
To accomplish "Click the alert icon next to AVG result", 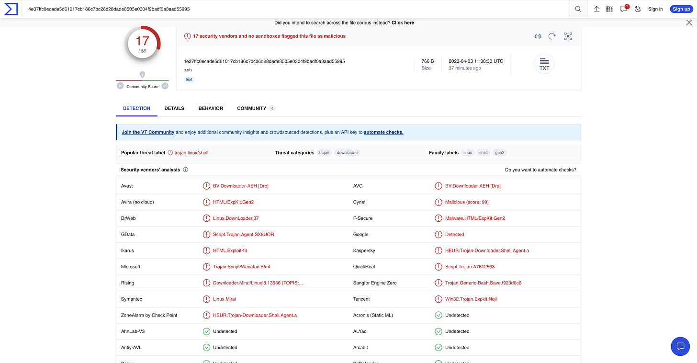I will tap(438, 186).
